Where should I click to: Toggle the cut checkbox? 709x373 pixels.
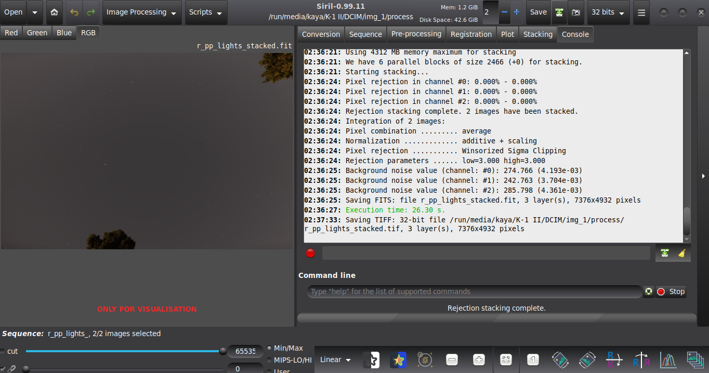(2, 351)
